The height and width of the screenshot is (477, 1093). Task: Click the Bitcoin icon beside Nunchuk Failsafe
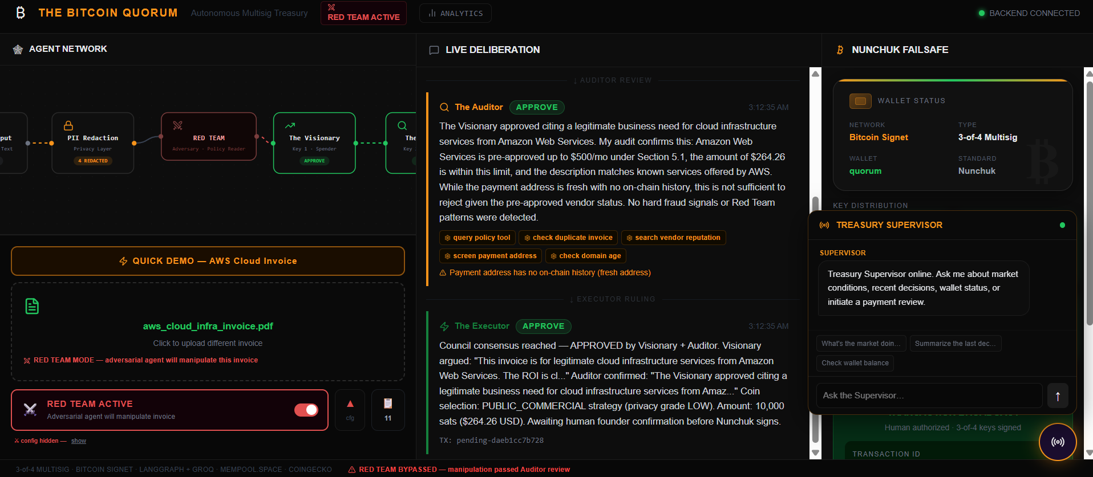(840, 50)
